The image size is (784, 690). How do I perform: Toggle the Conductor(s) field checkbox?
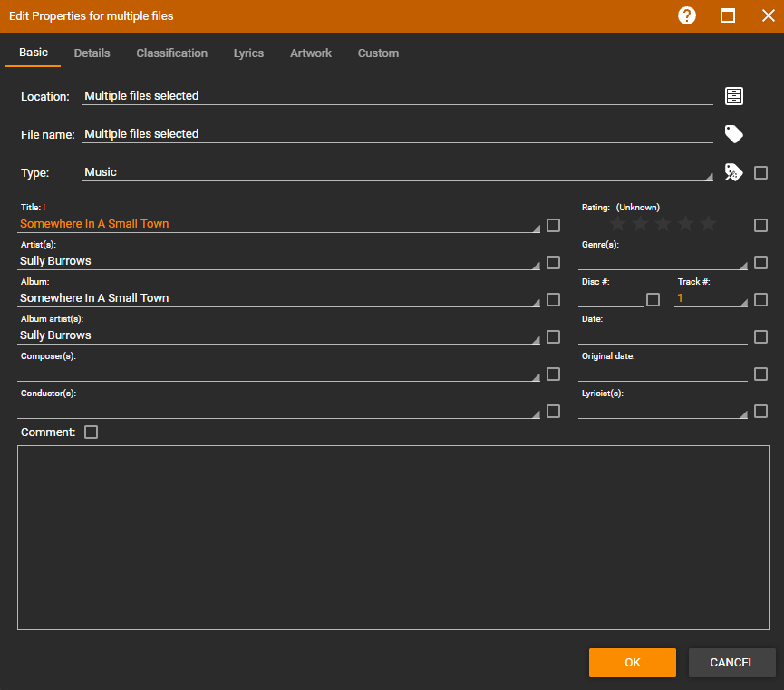pos(553,412)
